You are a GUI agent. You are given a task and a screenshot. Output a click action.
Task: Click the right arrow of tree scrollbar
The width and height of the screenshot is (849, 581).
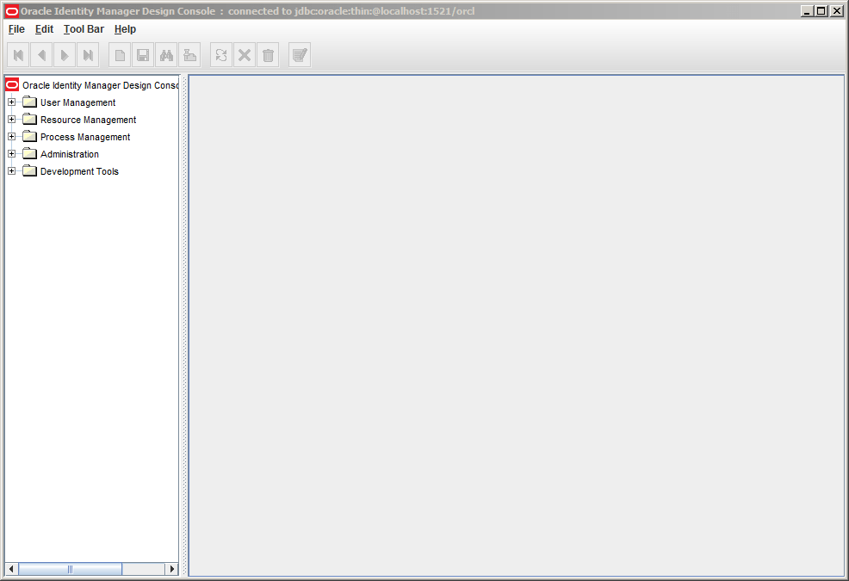click(171, 569)
